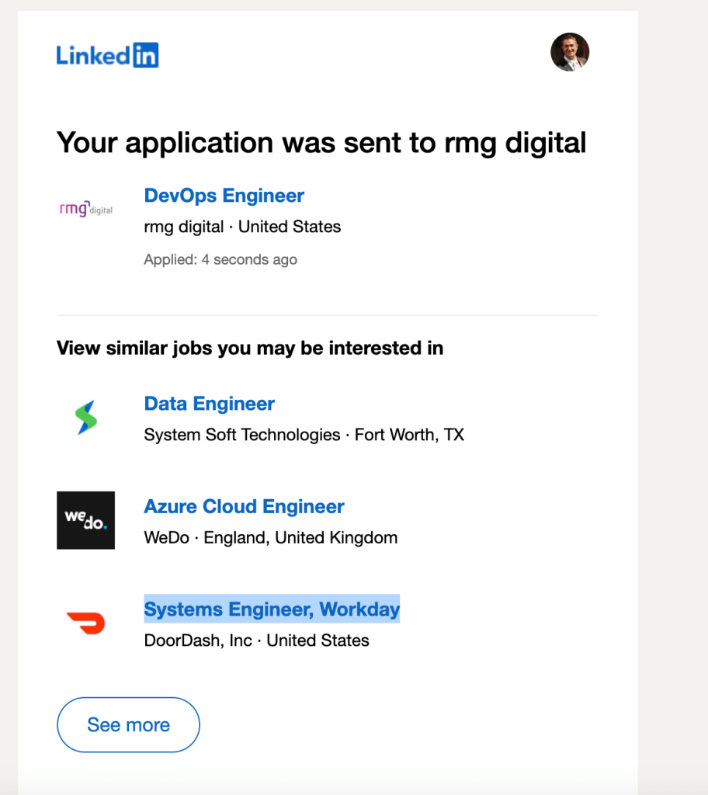The height and width of the screenshot is (795, 708).
Task: Open the Systems Engineer, Workday job link
Action: (272, 609)
